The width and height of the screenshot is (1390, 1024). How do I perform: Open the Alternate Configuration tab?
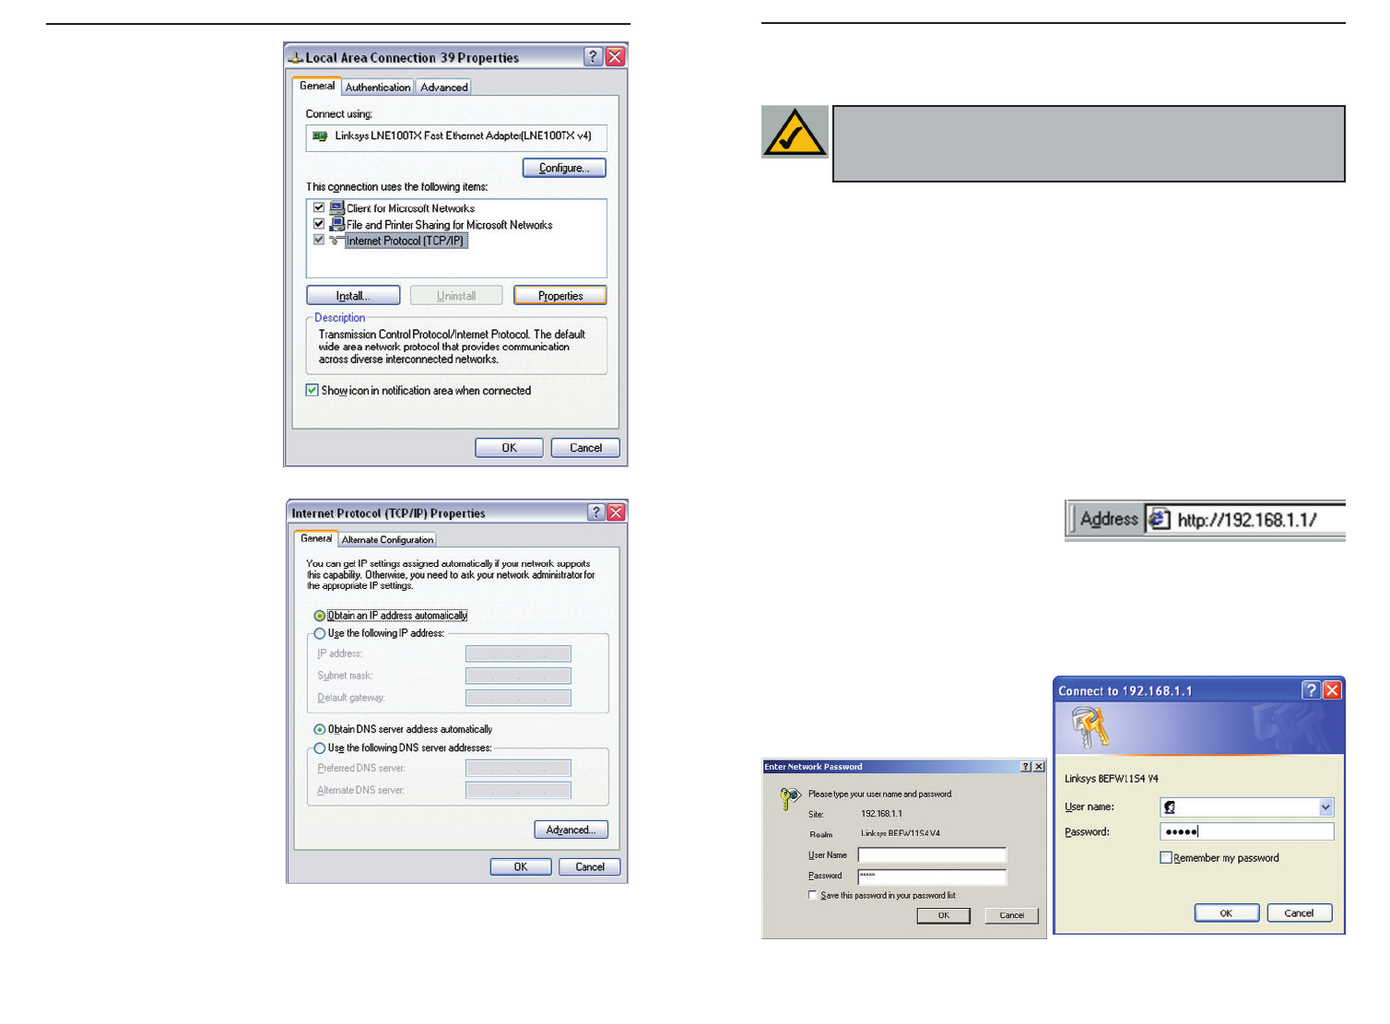[x=387, y=540]
